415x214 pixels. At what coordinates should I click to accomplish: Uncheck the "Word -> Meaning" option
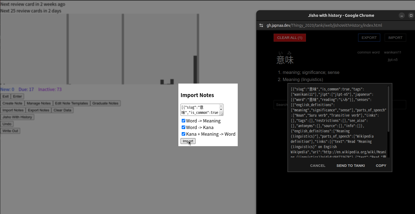point(183,121)
